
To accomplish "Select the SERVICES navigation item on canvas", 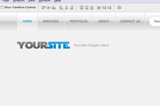I will [51, 21].
